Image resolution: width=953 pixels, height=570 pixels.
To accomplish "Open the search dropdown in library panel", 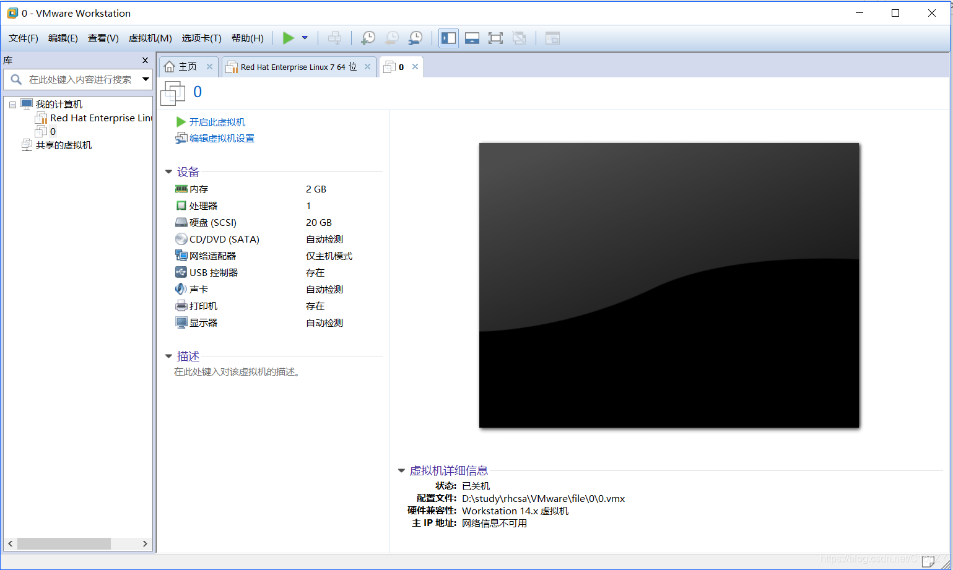I will coord(145,79).
